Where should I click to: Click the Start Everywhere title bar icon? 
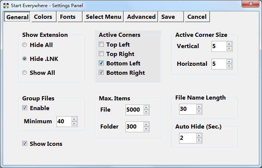6,5
